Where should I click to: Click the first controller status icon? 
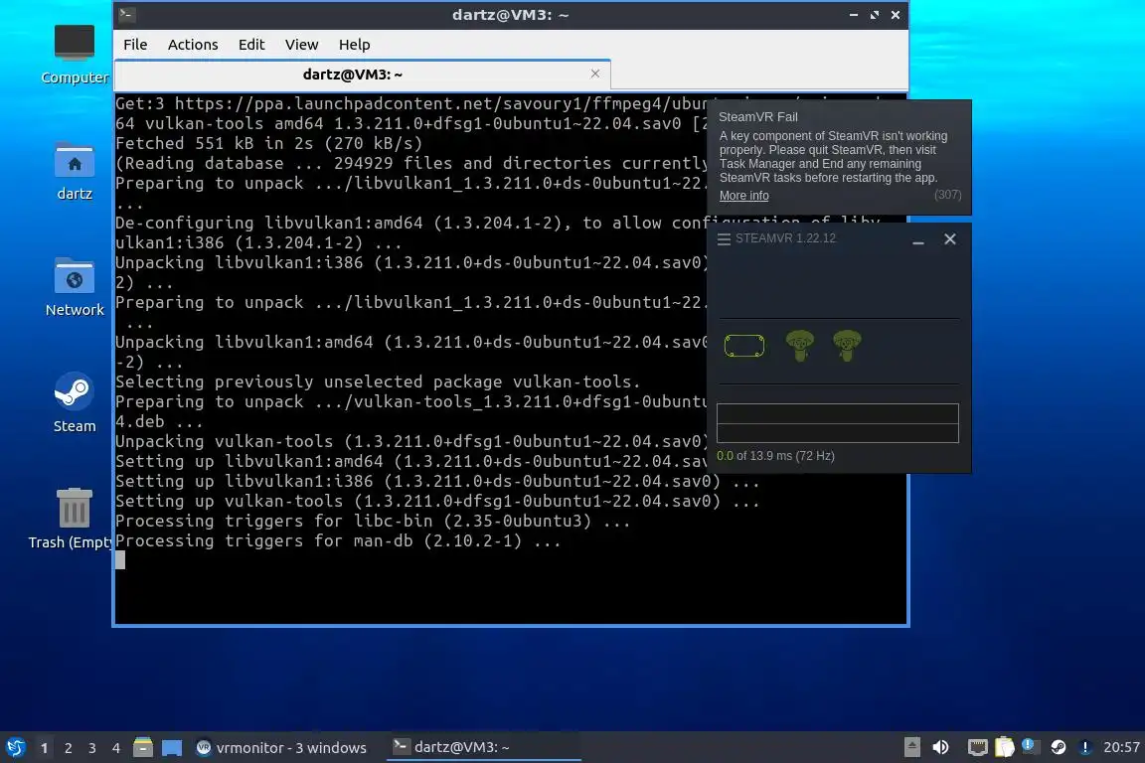pos(799,346)
